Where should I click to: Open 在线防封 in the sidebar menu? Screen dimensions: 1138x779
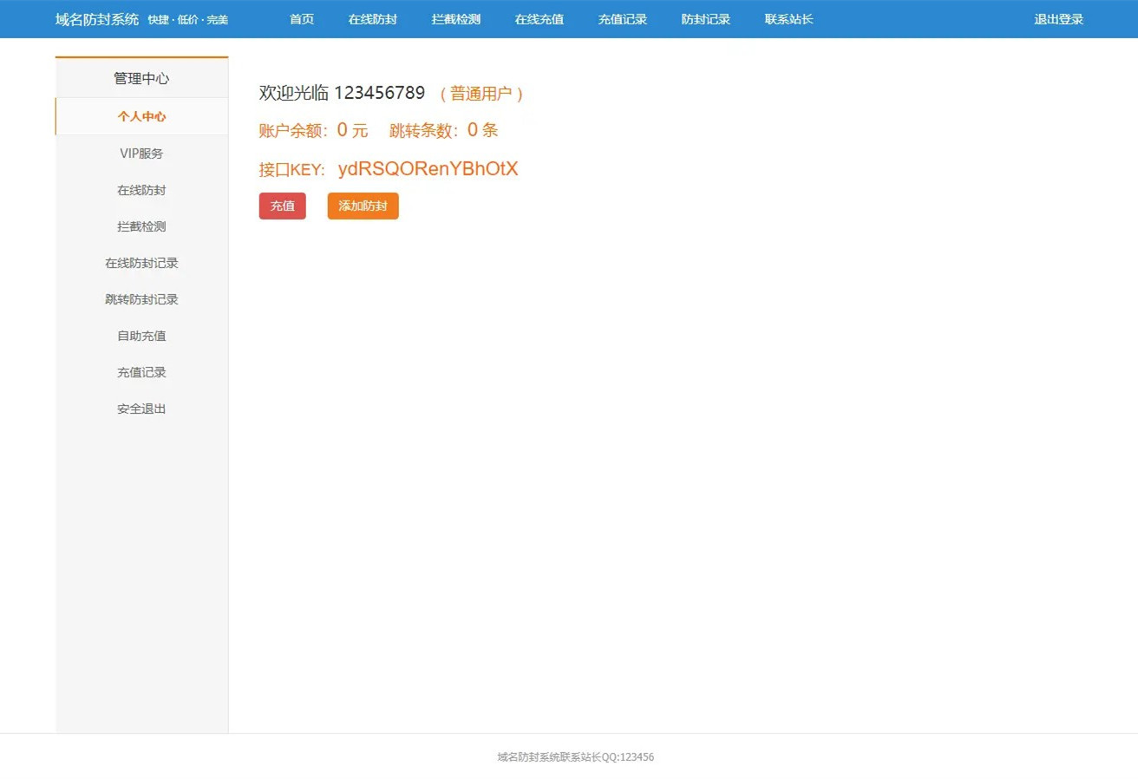[x=141, y=190]
